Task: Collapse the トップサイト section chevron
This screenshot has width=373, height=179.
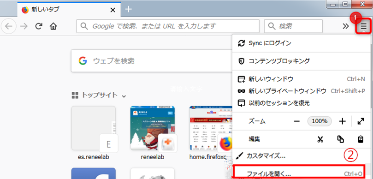Action: click(124, 96)
